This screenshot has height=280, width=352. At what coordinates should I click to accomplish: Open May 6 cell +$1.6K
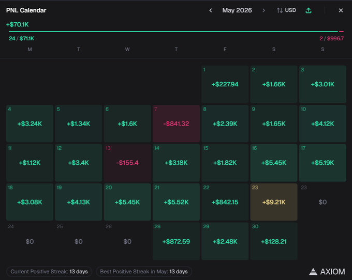click(x=127, y=123)
